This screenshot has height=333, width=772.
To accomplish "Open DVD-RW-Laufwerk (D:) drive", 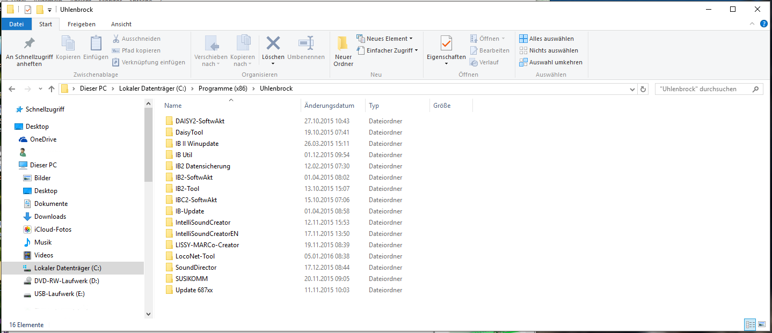I will [x=61, y=281].
